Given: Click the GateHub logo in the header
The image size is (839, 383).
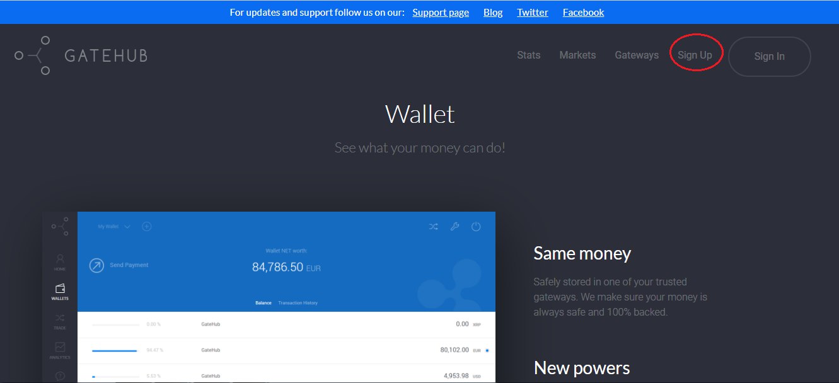Looking at the screenshot, I should (81, 55).
